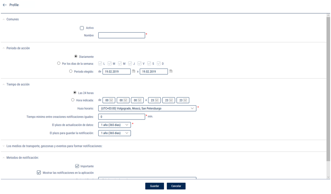Collapse the Comunes section

(4, 19)
